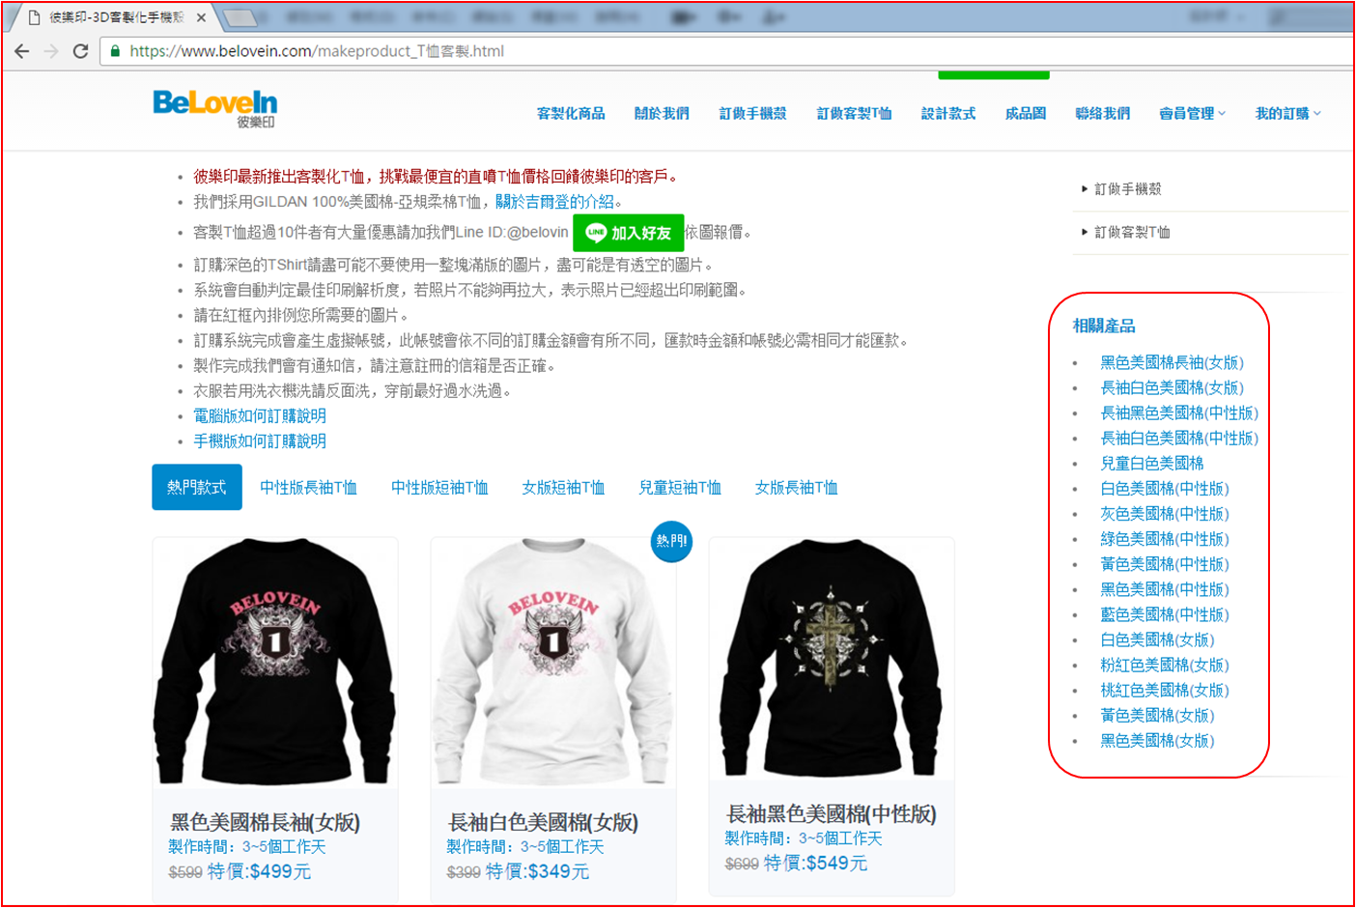1356x908 pixels.
Task: Click the 兒童白色美國棉 related product link
Action: (x=1151, y=464)
